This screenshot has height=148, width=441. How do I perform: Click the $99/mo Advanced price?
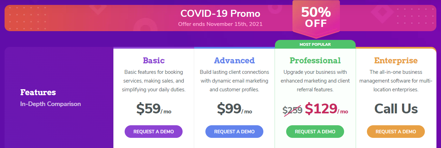(x=234, y=109)
